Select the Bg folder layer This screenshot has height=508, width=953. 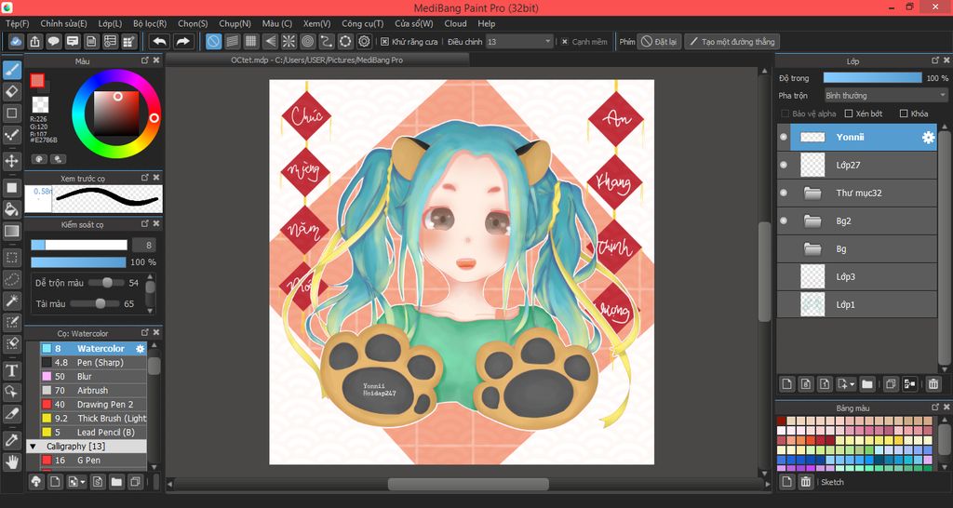click(857, 249)
